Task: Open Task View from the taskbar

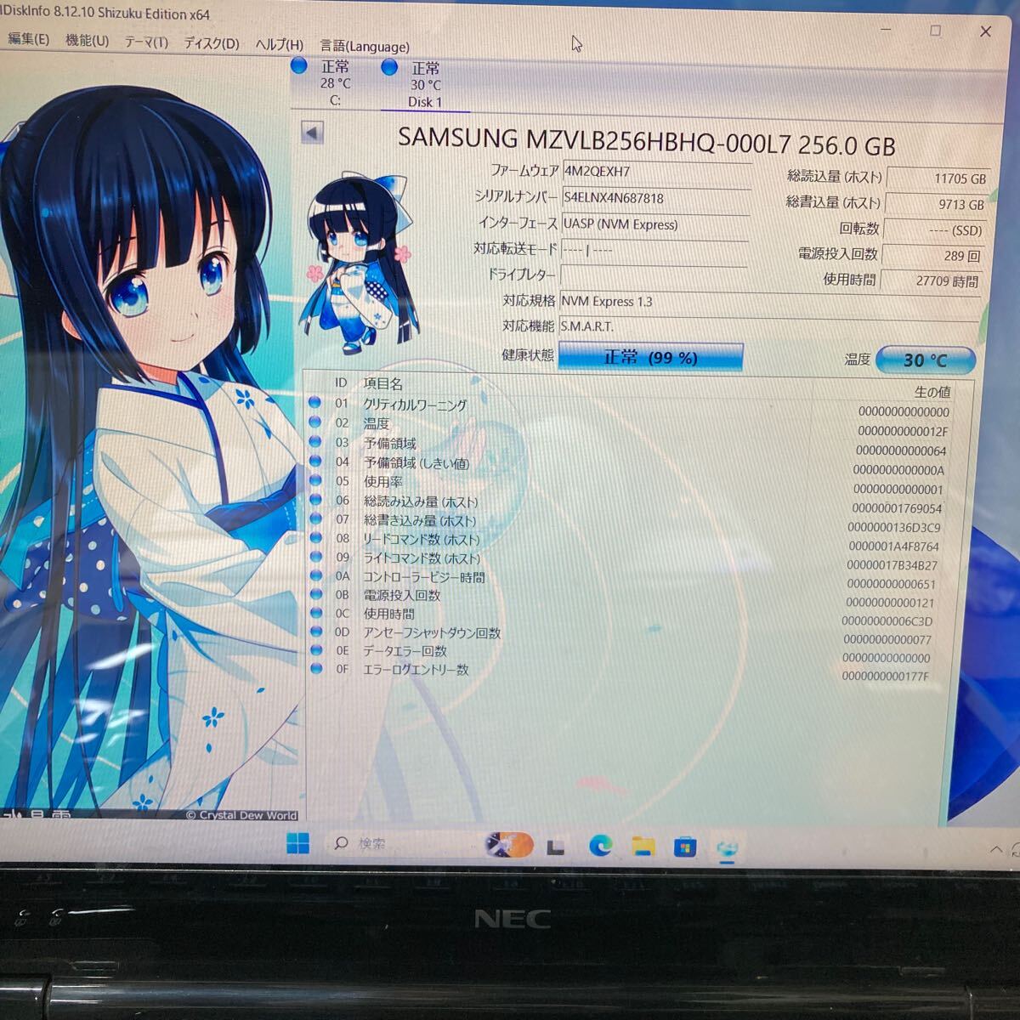Action: tap(556, 847)
